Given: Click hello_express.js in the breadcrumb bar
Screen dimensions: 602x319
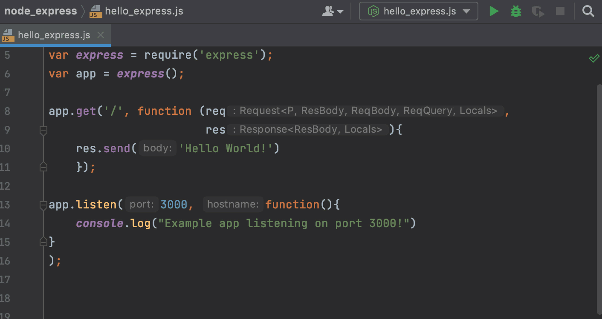Looking at the screenshot, I should 144,11.
